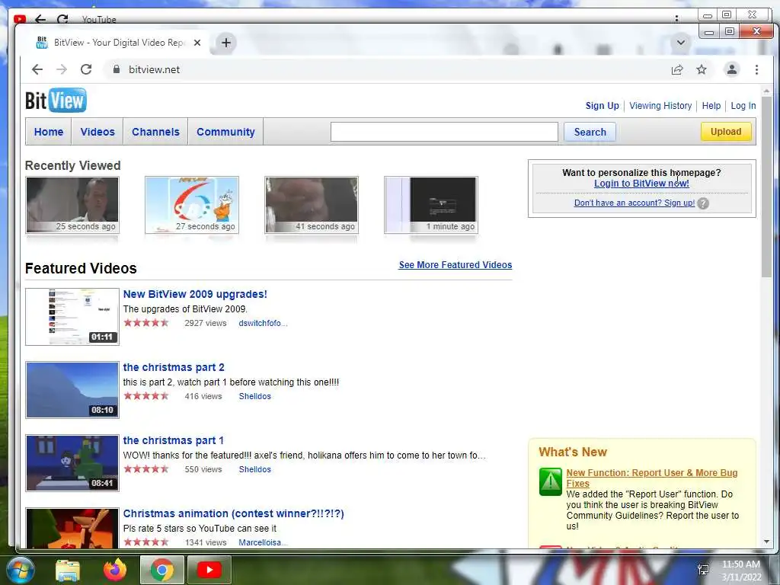Reload the bitview.net page
This screenshot has width=780, height=585.
point(86,69)
